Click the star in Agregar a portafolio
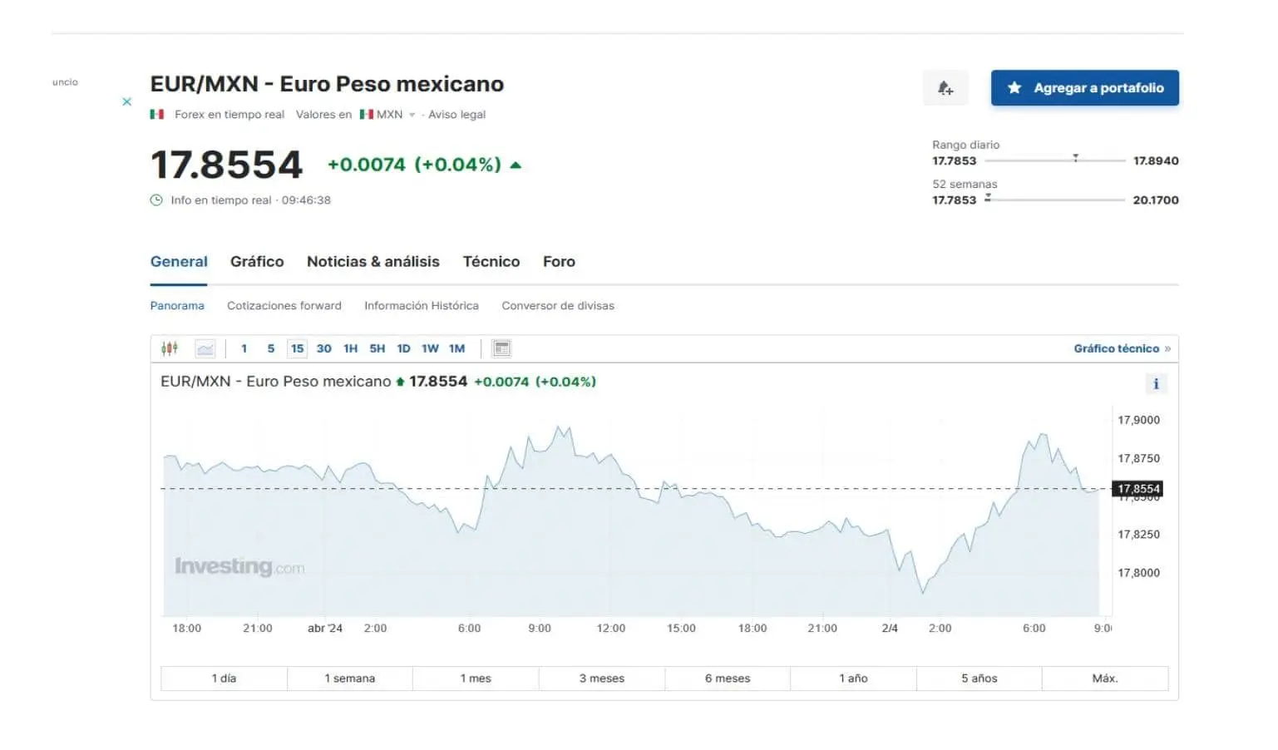 pos(1014,87)
